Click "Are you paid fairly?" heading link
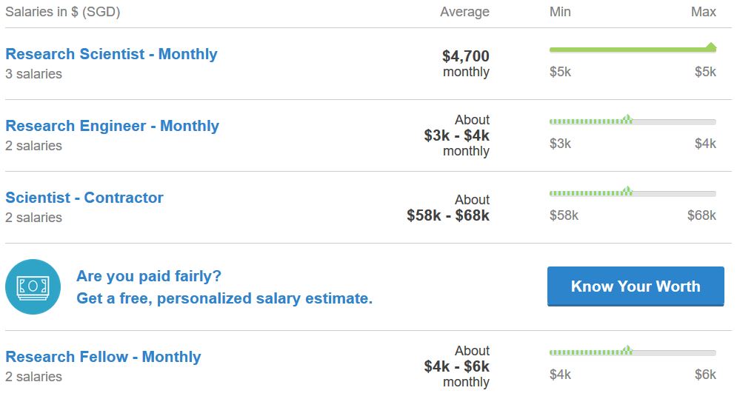This screenshot has width=737, height=399. click(x=149, y=276)
